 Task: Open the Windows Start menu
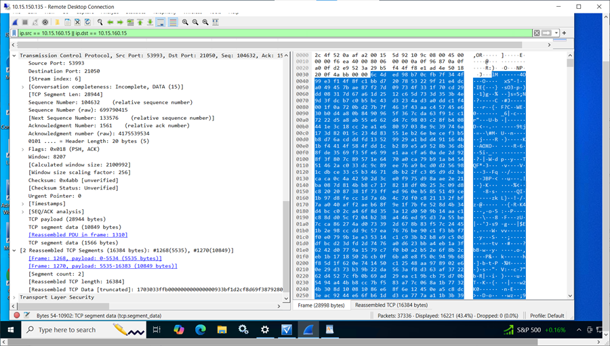pos(10,330)
